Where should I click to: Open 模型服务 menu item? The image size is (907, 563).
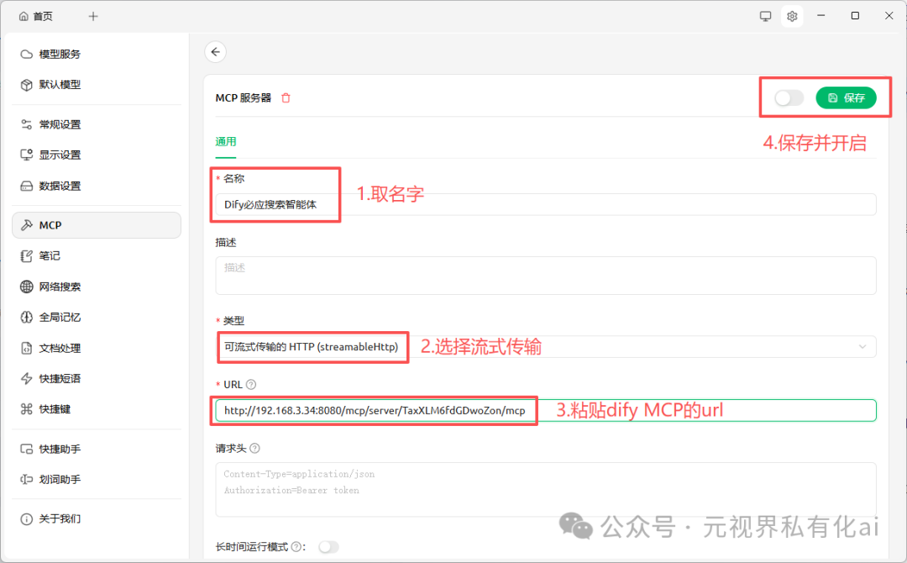click(97, 55)
